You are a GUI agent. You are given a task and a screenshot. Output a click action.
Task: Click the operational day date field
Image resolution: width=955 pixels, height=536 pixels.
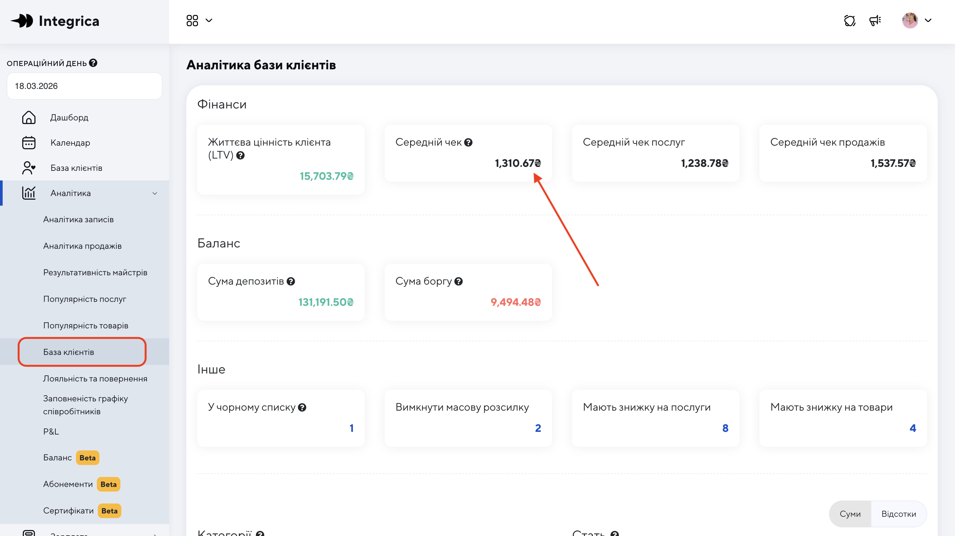(x=84, y=86)
